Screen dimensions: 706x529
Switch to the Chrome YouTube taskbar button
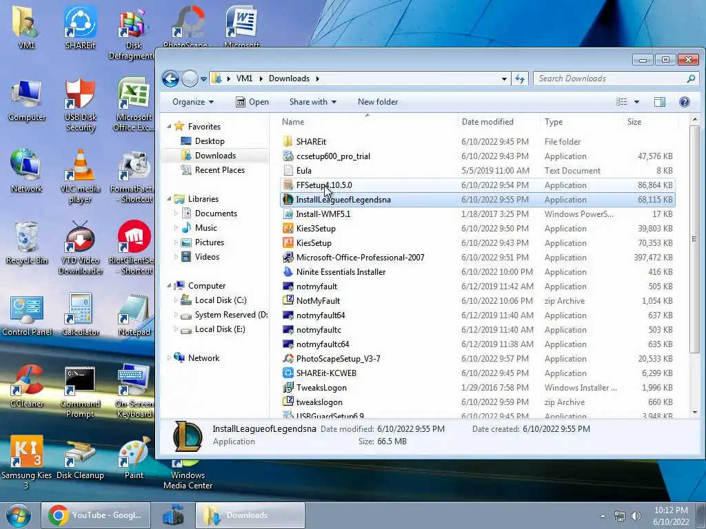pos(95,515)
